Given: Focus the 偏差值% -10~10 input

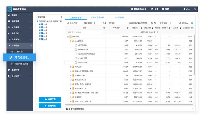Looking at the screenshot, I should coord(153,23).
